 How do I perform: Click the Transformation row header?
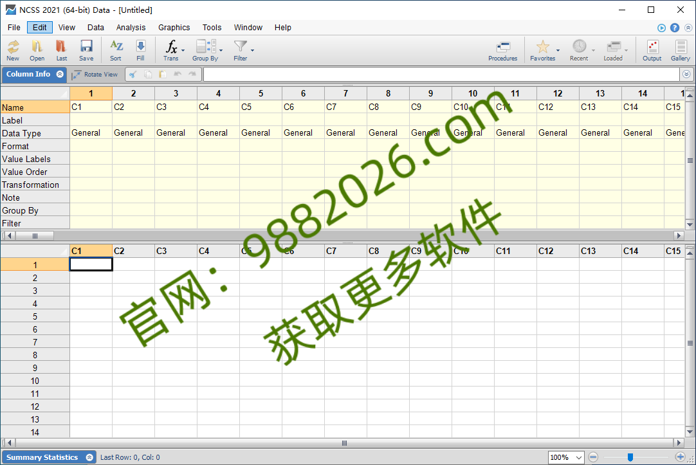pyautogui.click(x=35, y=185)
